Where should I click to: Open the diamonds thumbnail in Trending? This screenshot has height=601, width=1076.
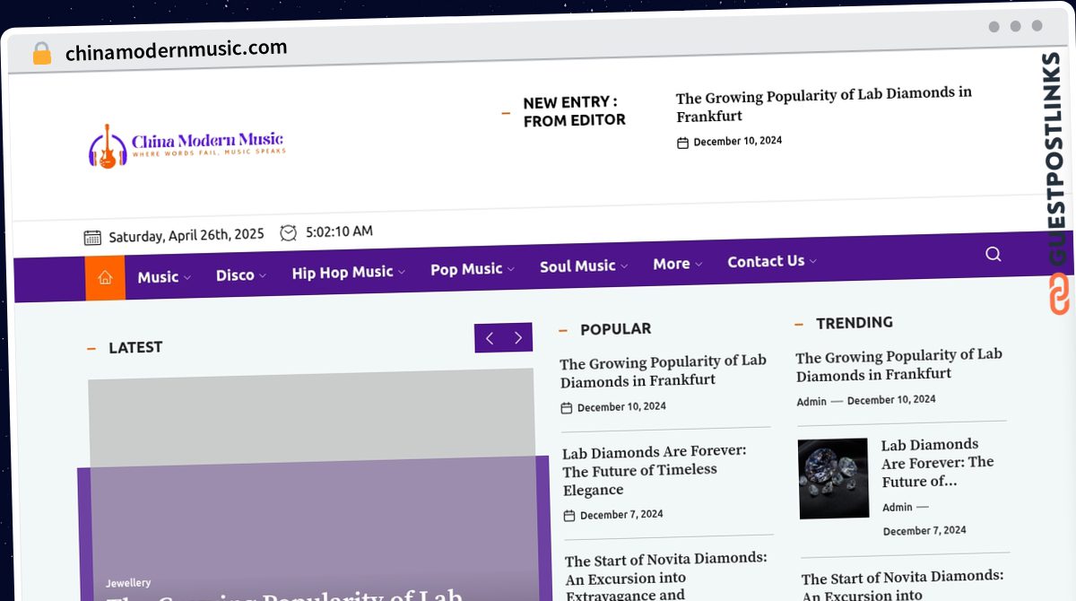pos(833,478)
